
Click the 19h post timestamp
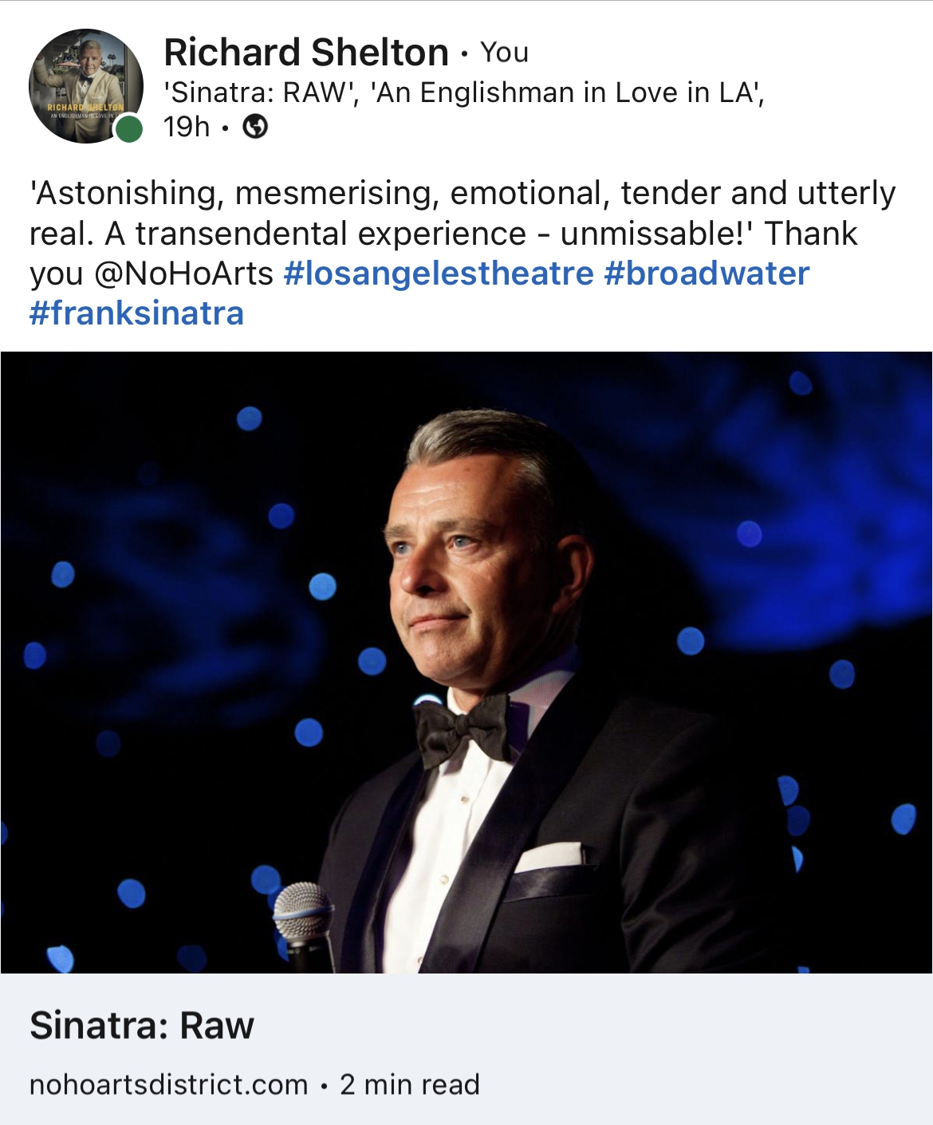[187, 127]
